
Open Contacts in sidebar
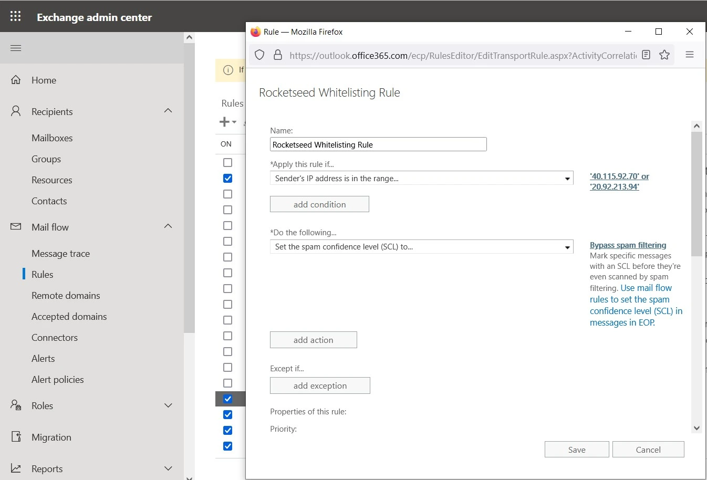pos(49,201)
